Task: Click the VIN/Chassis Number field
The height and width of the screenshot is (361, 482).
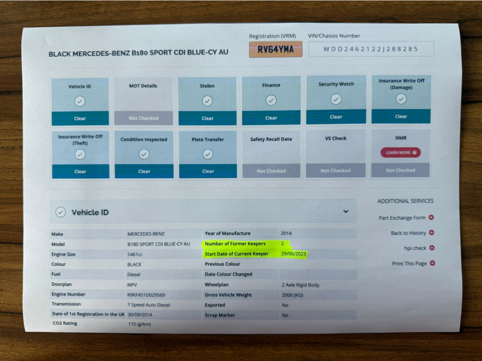Action: tap(371, 49)
